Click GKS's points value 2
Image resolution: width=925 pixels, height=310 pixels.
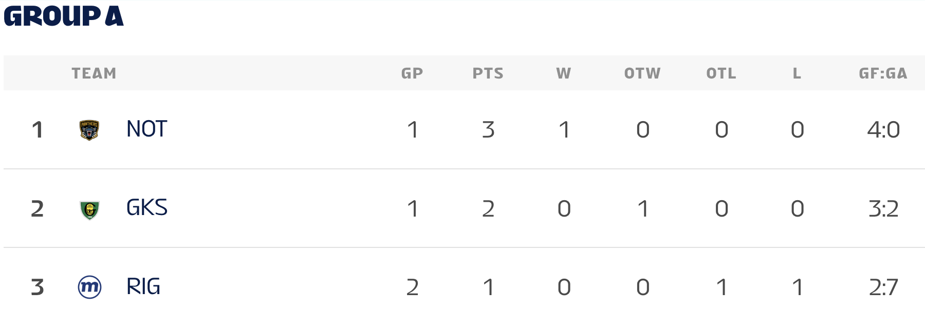[x=488, y=209]
